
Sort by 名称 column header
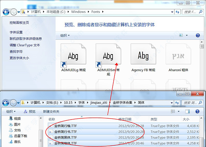(51, 119)
